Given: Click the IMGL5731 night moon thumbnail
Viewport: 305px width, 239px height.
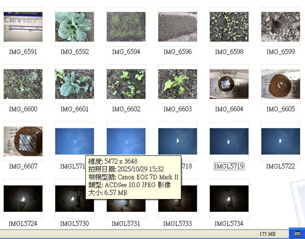Looking at the screenshot, I should click(126, 205).
